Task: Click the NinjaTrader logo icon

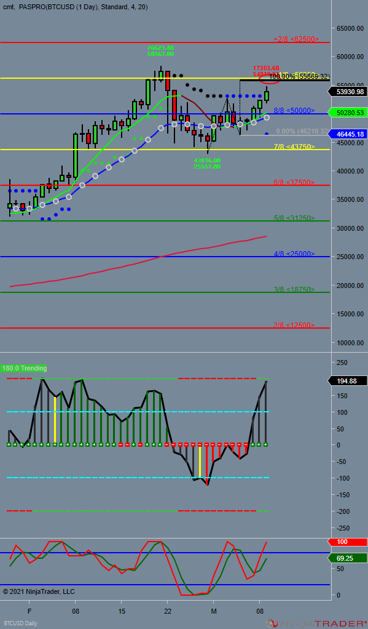Action: pos(272,623)
